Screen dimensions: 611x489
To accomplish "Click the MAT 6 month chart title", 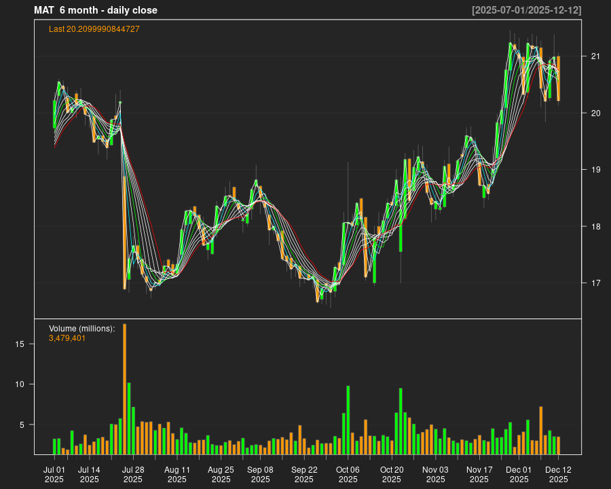I will coord(96,10).
